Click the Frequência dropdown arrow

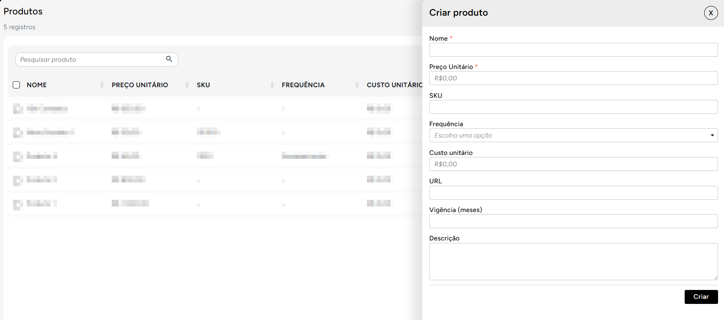[712, 135]
